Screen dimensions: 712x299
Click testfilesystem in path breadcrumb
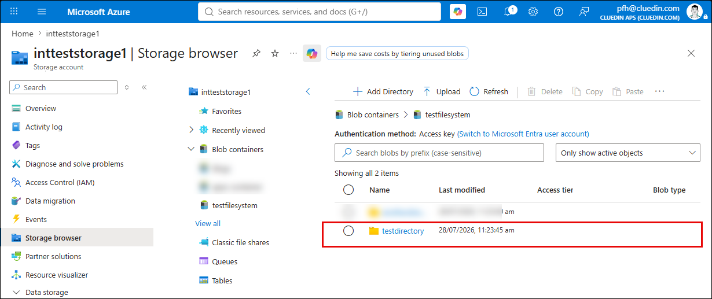447,115
